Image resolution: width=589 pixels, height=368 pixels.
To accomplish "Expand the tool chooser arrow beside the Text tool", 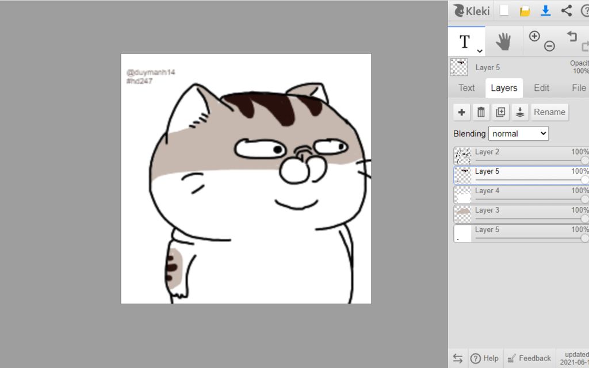I will click(x=480, y=51).
